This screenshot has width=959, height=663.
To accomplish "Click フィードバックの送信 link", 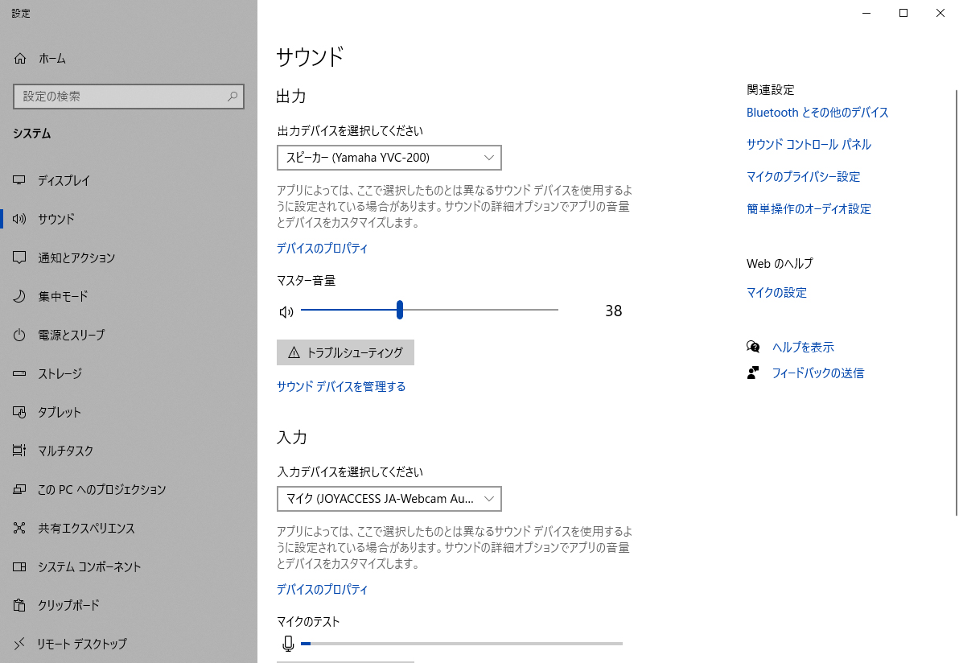I will [x=817, y=373].
